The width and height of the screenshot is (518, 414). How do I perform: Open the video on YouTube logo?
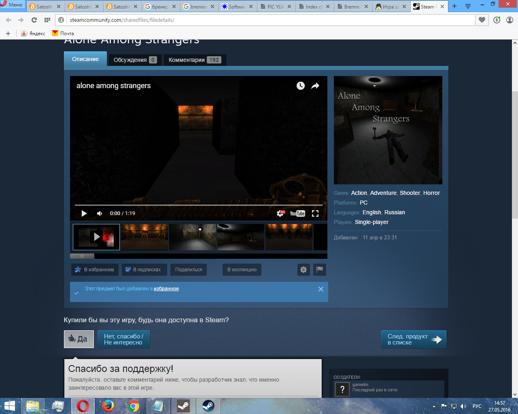pos(297,213)
